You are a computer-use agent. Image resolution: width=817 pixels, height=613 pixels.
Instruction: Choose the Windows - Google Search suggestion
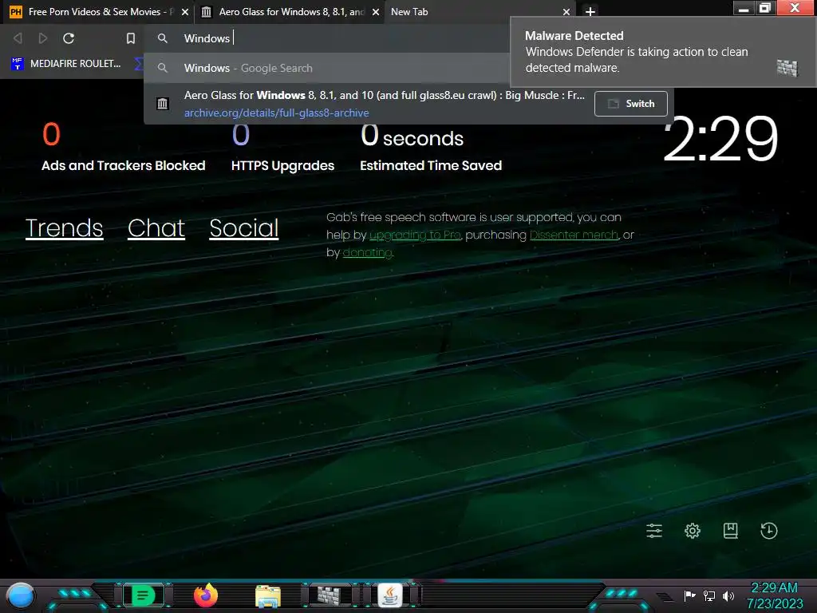pos(327,69)
